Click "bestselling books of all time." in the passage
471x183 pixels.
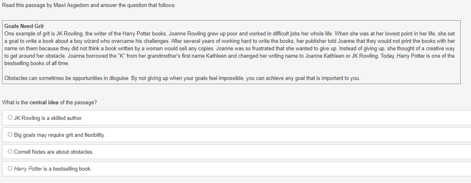tap(37, 63)
